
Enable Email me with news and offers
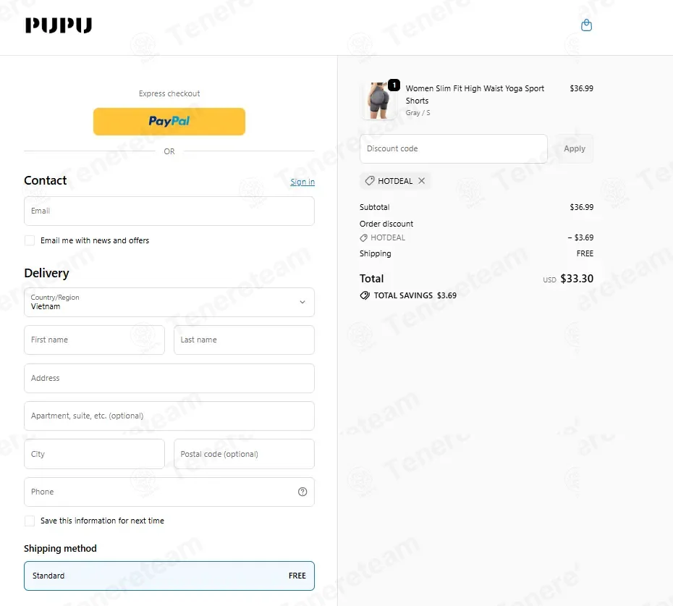pyautogui.click(x=30, y=240)
